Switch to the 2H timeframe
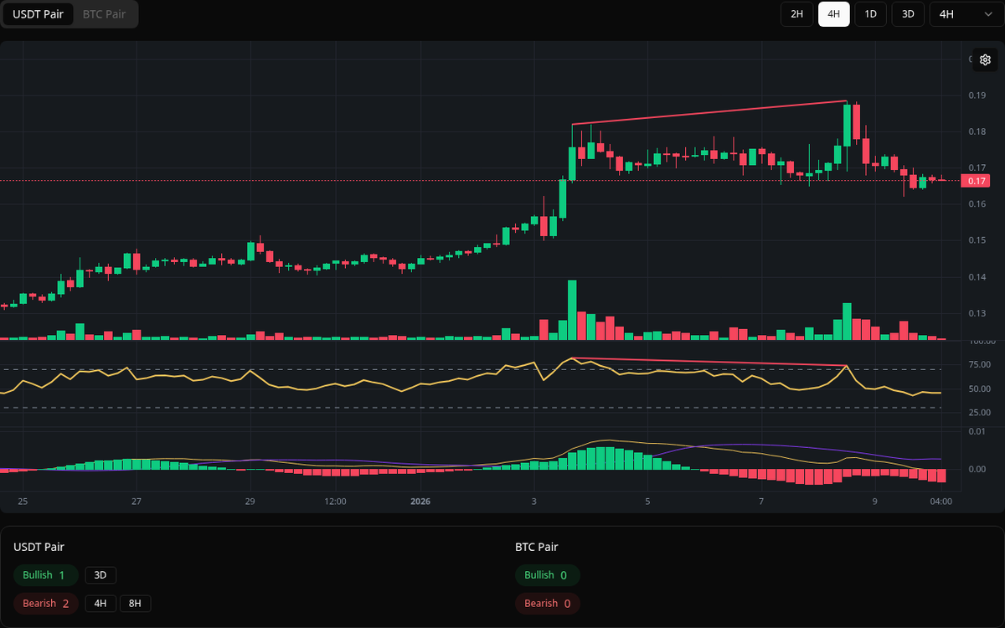The height and width of the screenshot is (628, 1005). 796,14
